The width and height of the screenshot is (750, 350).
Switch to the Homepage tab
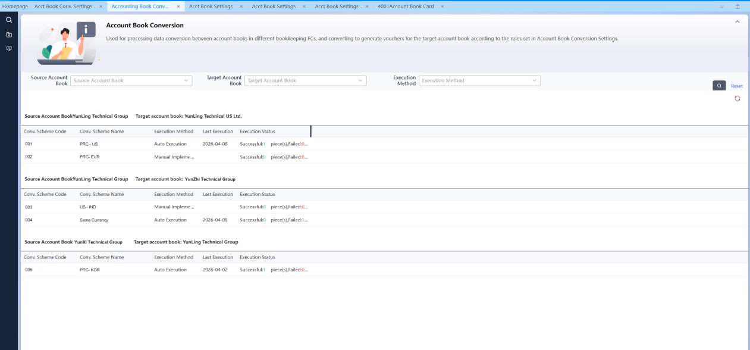pos(15,7)
